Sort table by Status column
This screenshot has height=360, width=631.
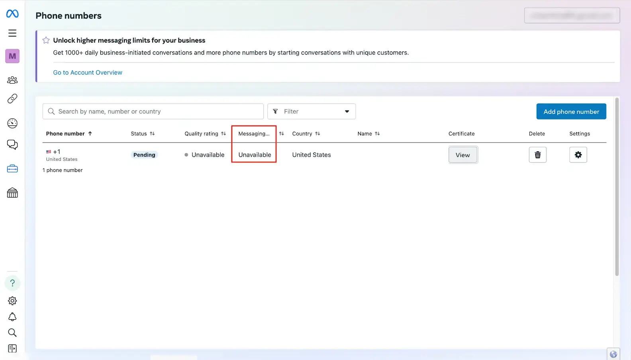click(x=143, y=134)
